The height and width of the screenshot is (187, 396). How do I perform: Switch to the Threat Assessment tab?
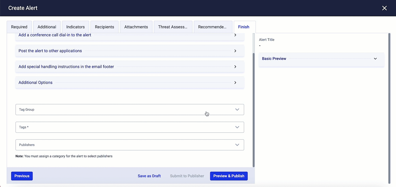[173, 27]
